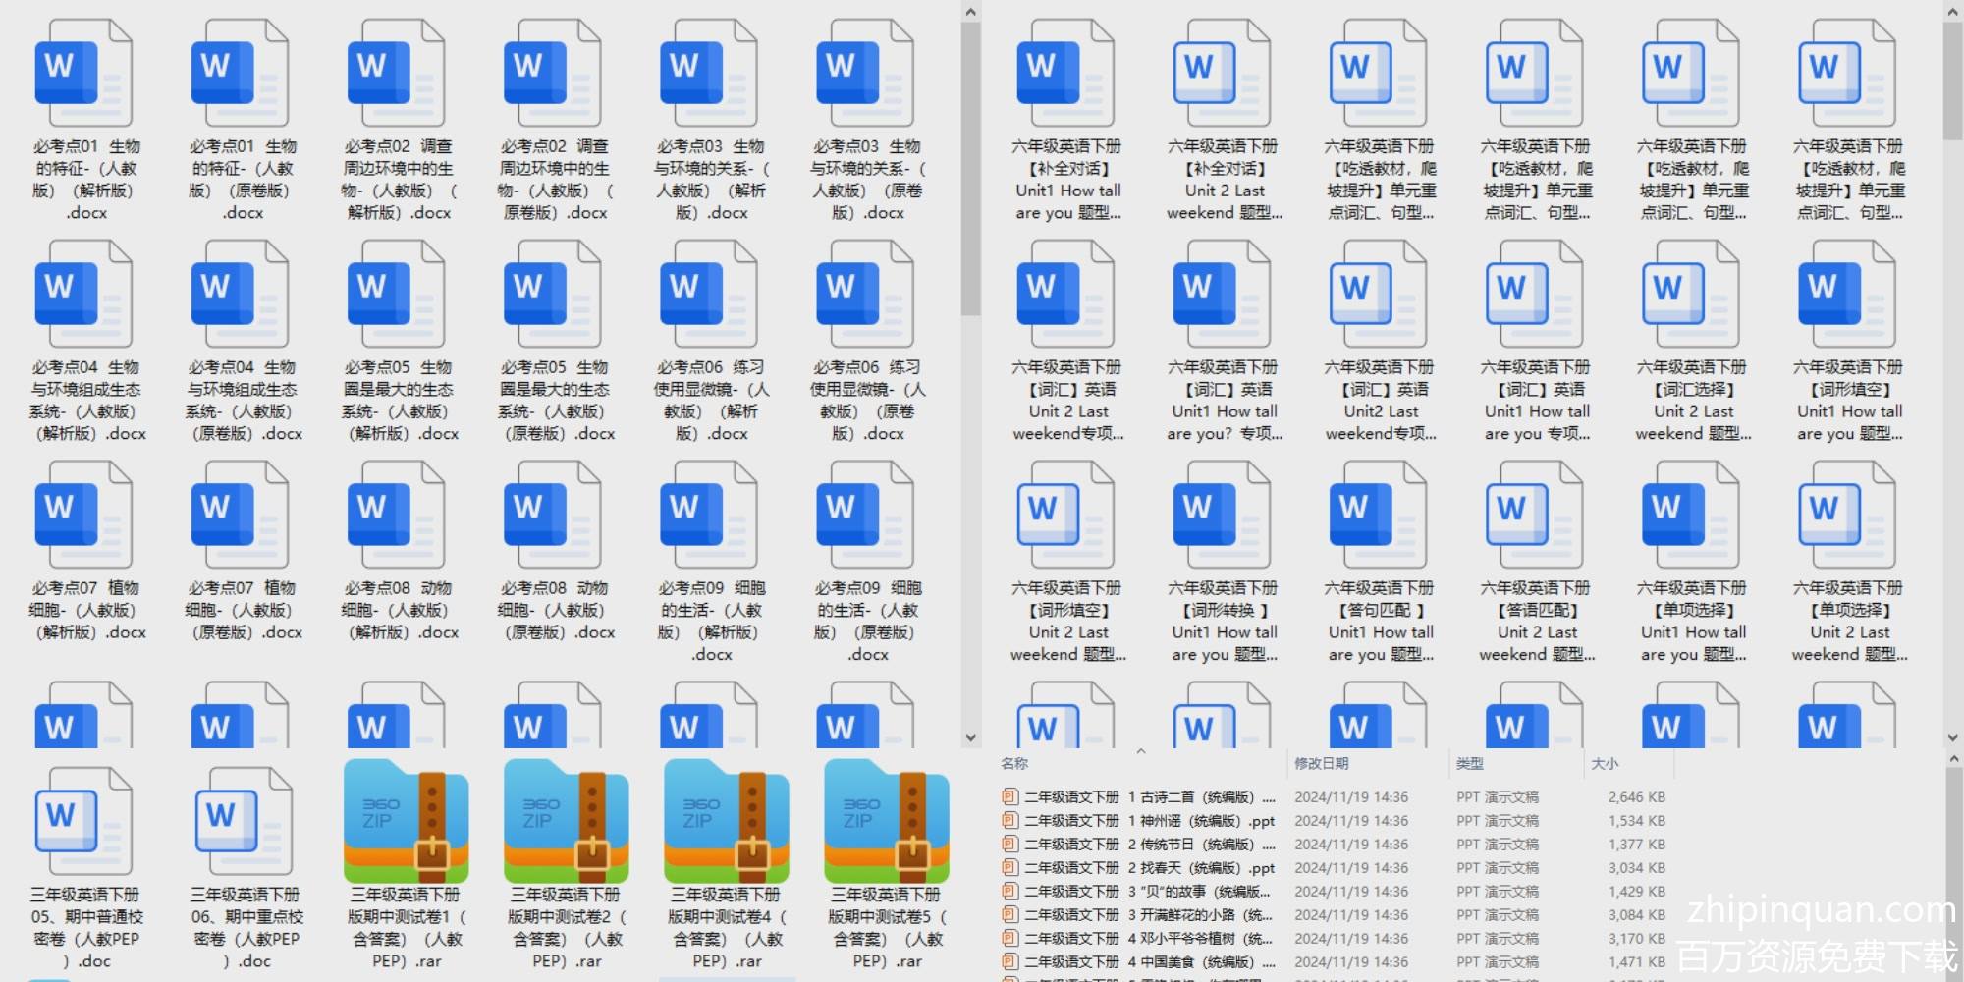Select 2 找春天 (统编版).ppt in list
Image resolution: width=1964 pixels, height=982 pixels.
[1149, 868]
